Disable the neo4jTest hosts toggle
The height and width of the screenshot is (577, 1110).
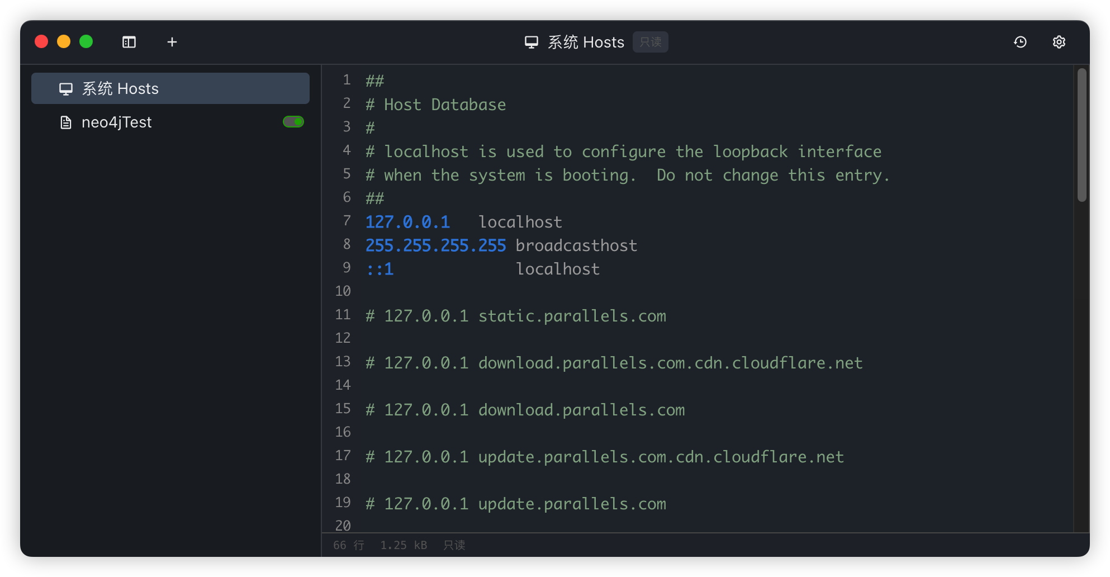coord(293,122)
